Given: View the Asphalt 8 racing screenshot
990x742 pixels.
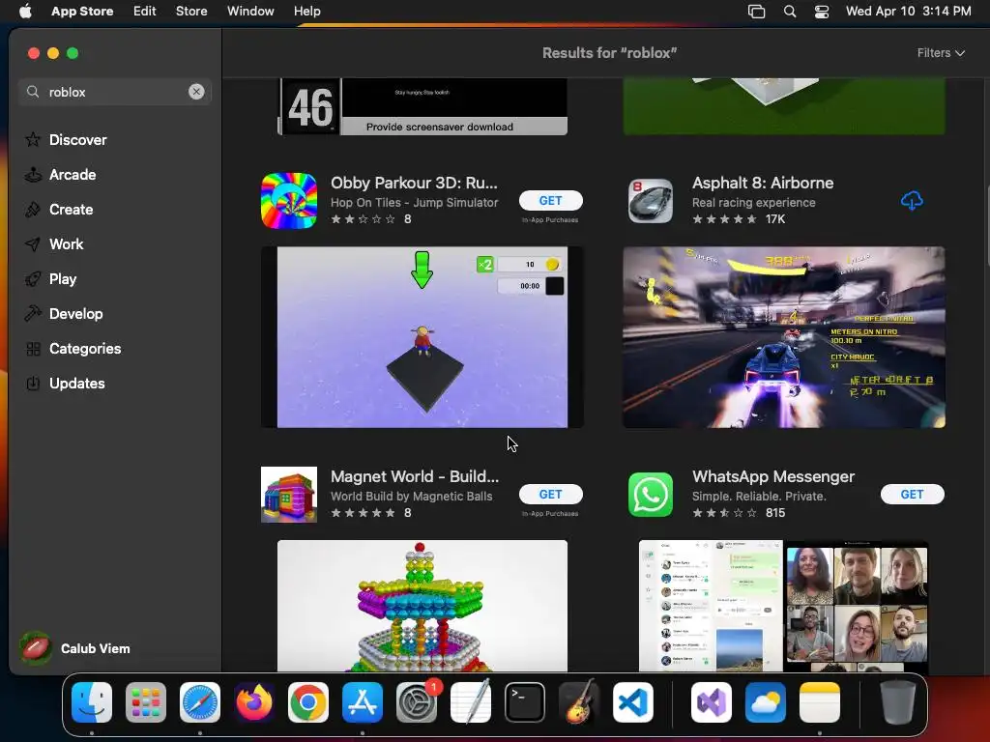Looking at the screenshot, I should click(783, 337).
